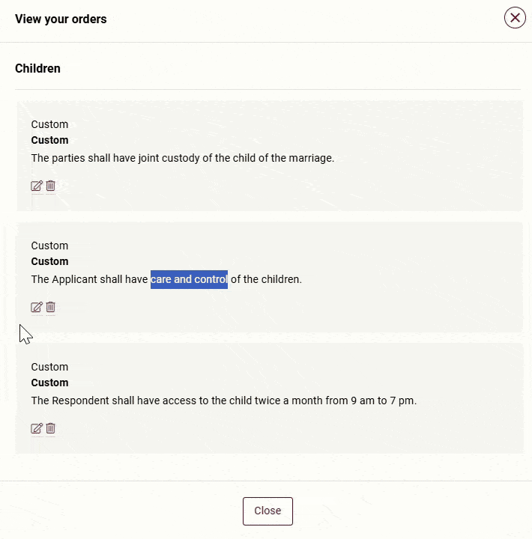Click the words 'of the children' in second order

(x=266, y=280)
